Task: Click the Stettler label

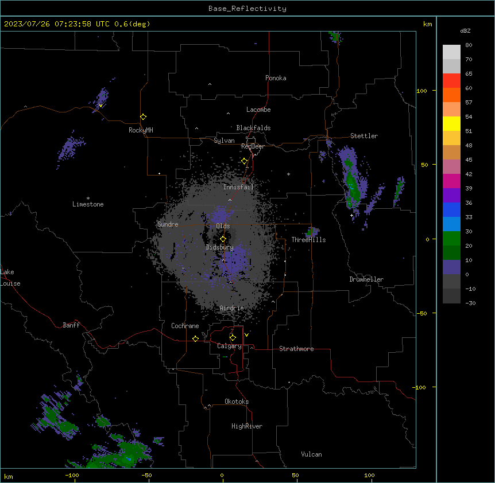Action: 364,136
